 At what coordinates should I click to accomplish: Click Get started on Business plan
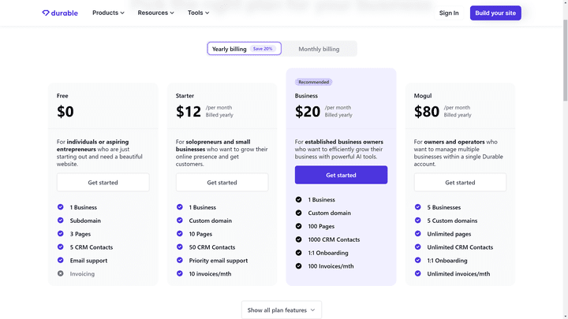point(341,175)
